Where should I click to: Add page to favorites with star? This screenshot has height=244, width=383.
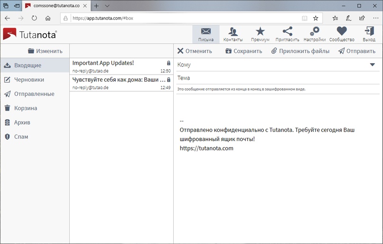(316, 18)
